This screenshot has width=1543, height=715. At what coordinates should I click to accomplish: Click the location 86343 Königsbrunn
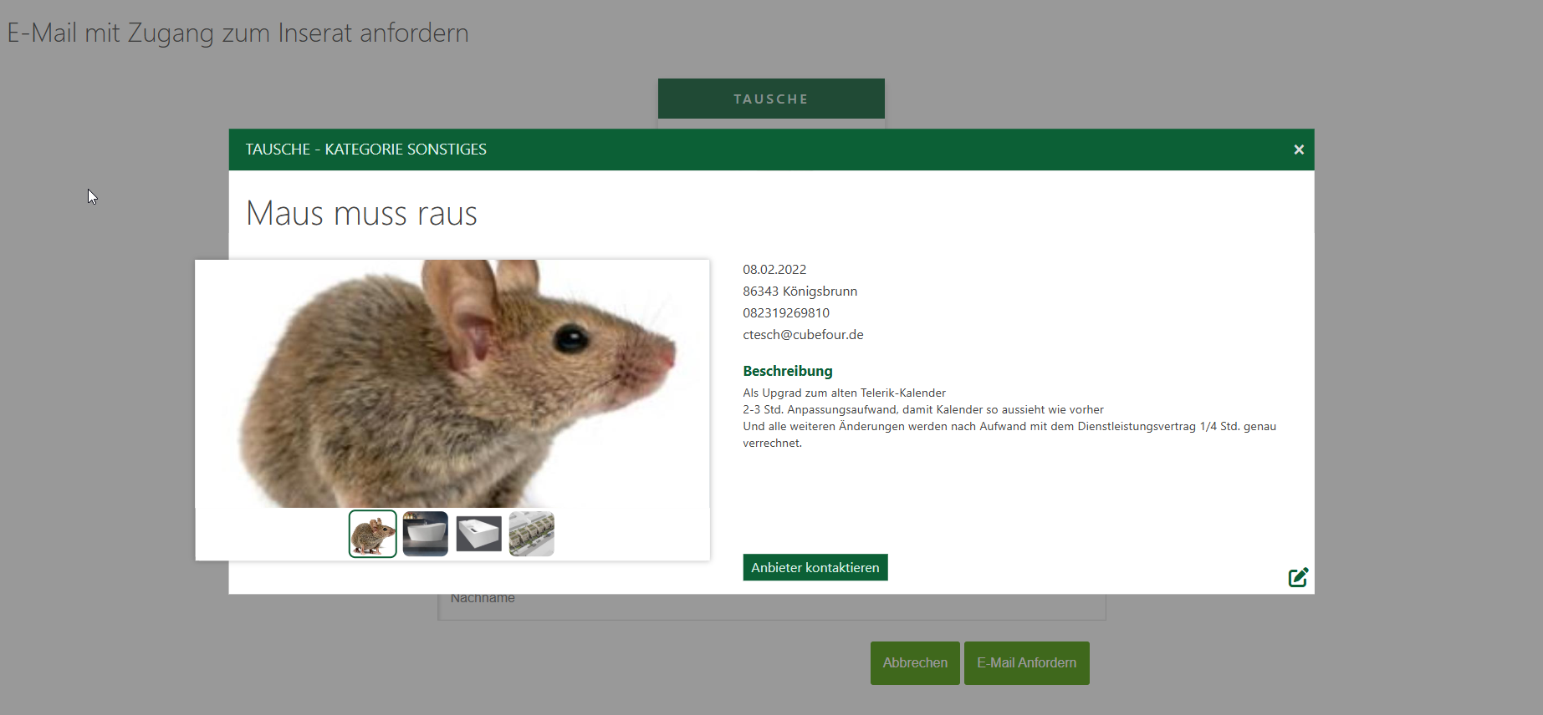[800, 292]
